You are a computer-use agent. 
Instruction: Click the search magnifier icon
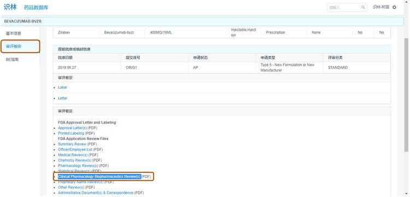(x=363, y=7)
